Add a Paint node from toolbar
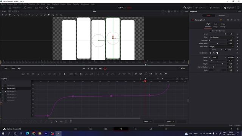 point(38,74)
